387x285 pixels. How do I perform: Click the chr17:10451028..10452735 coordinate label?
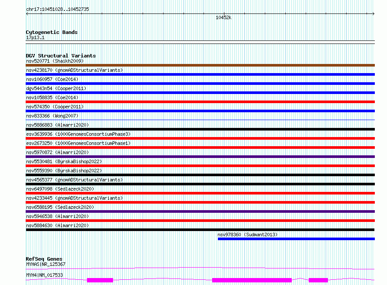(57, 10)
